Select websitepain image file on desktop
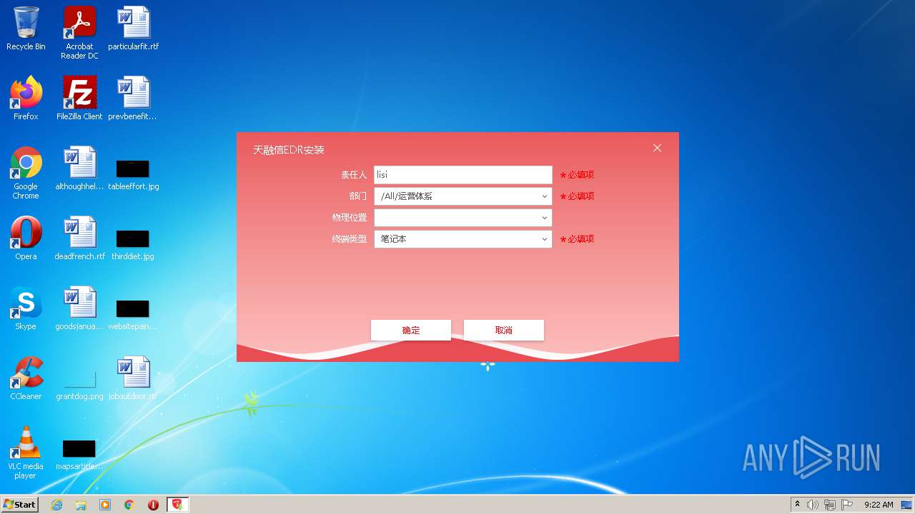Image resolution: width=915 pixels, height=514 pixels. click(133, 316)
